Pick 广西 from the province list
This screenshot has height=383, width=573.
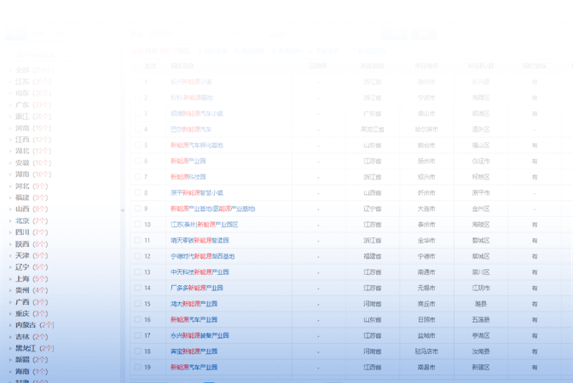click(22, 302)
